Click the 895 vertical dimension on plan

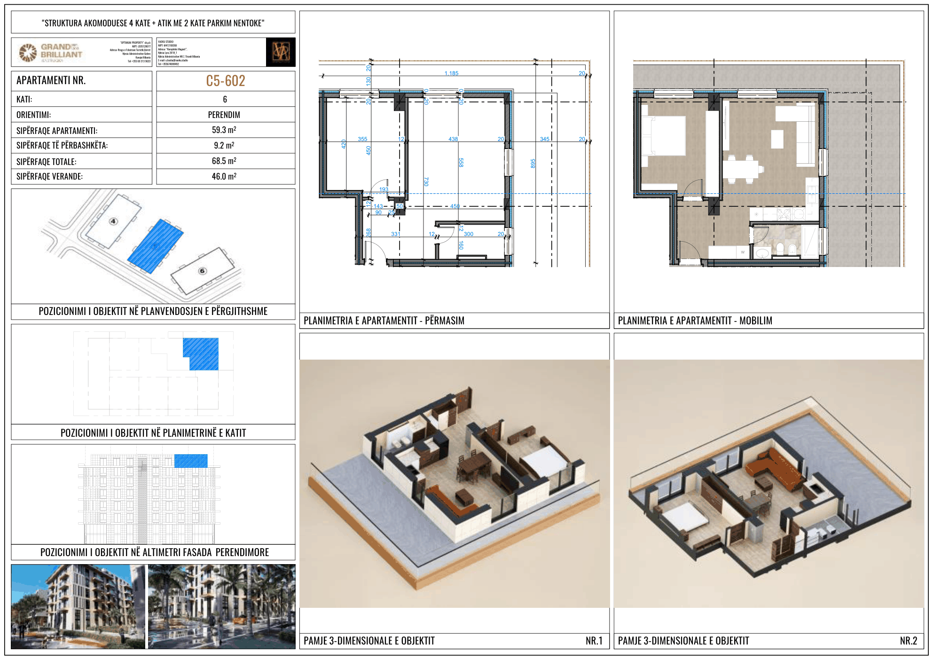coord(533,164)
